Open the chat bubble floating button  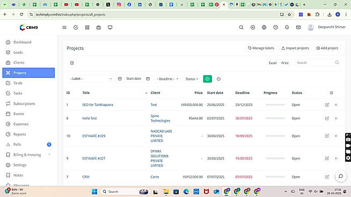341,176
